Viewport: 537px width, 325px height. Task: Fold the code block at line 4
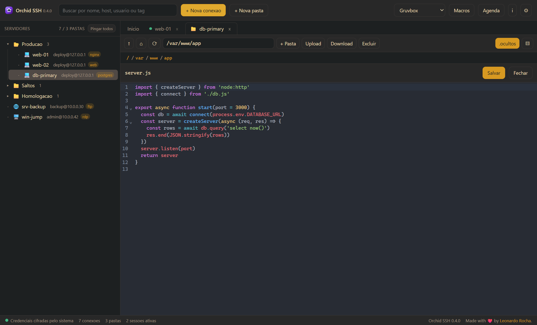click(131, 109)
